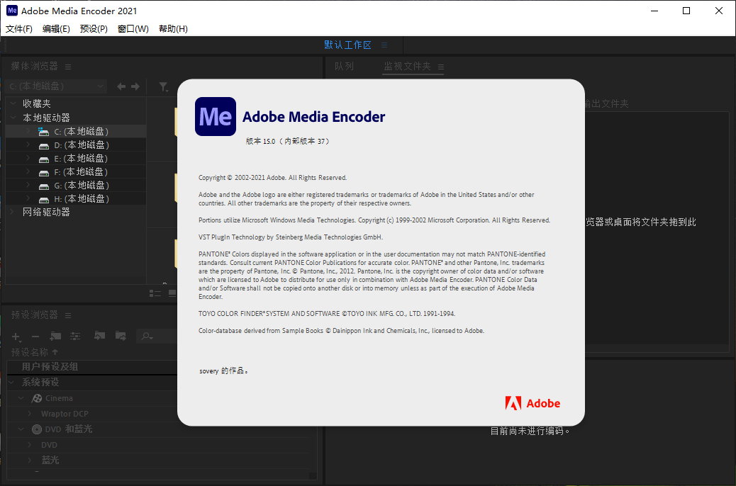736x486 pixels.
Task: Select the 媒体浏览器 panel tab
Action: [34, 66]
